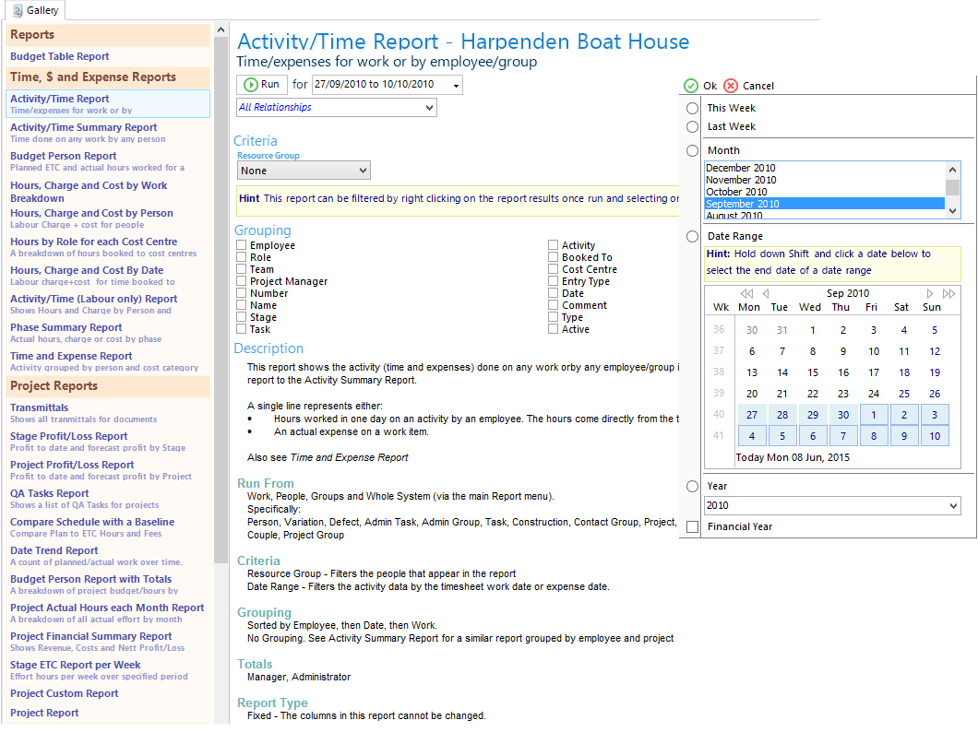Tick the Comment grouping checkbox

coord(554,305)
